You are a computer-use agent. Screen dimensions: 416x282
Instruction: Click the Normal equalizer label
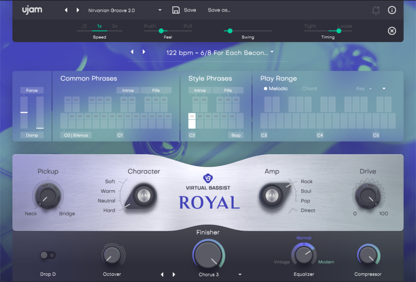click(304, 238)
